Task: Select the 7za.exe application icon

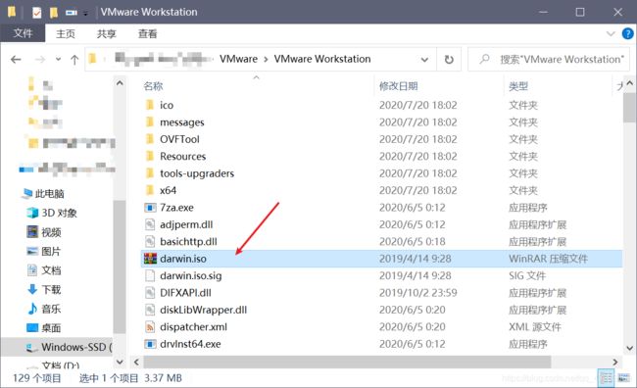Action: (150, 208)
